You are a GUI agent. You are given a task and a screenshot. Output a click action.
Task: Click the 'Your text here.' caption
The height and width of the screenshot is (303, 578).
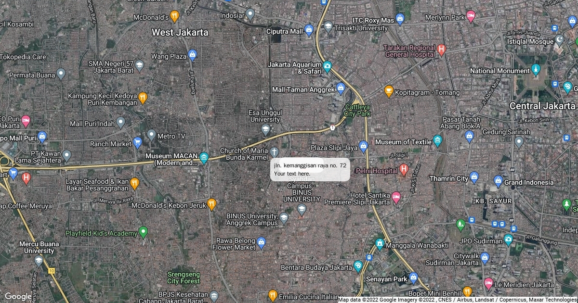[x=292, y=174]
